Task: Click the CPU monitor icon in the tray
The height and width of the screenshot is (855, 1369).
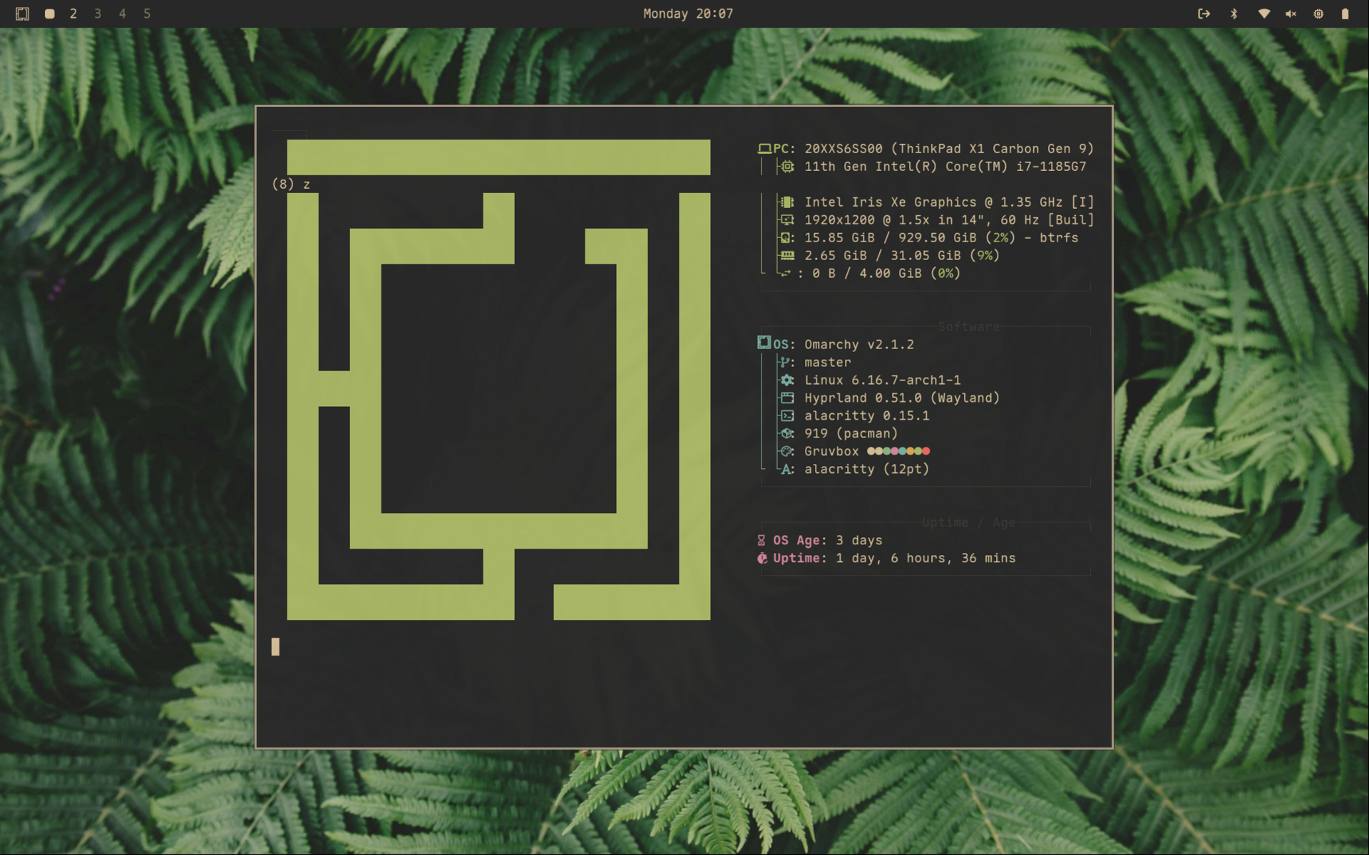Action: pyautogui.click(x=1318, y=14)
